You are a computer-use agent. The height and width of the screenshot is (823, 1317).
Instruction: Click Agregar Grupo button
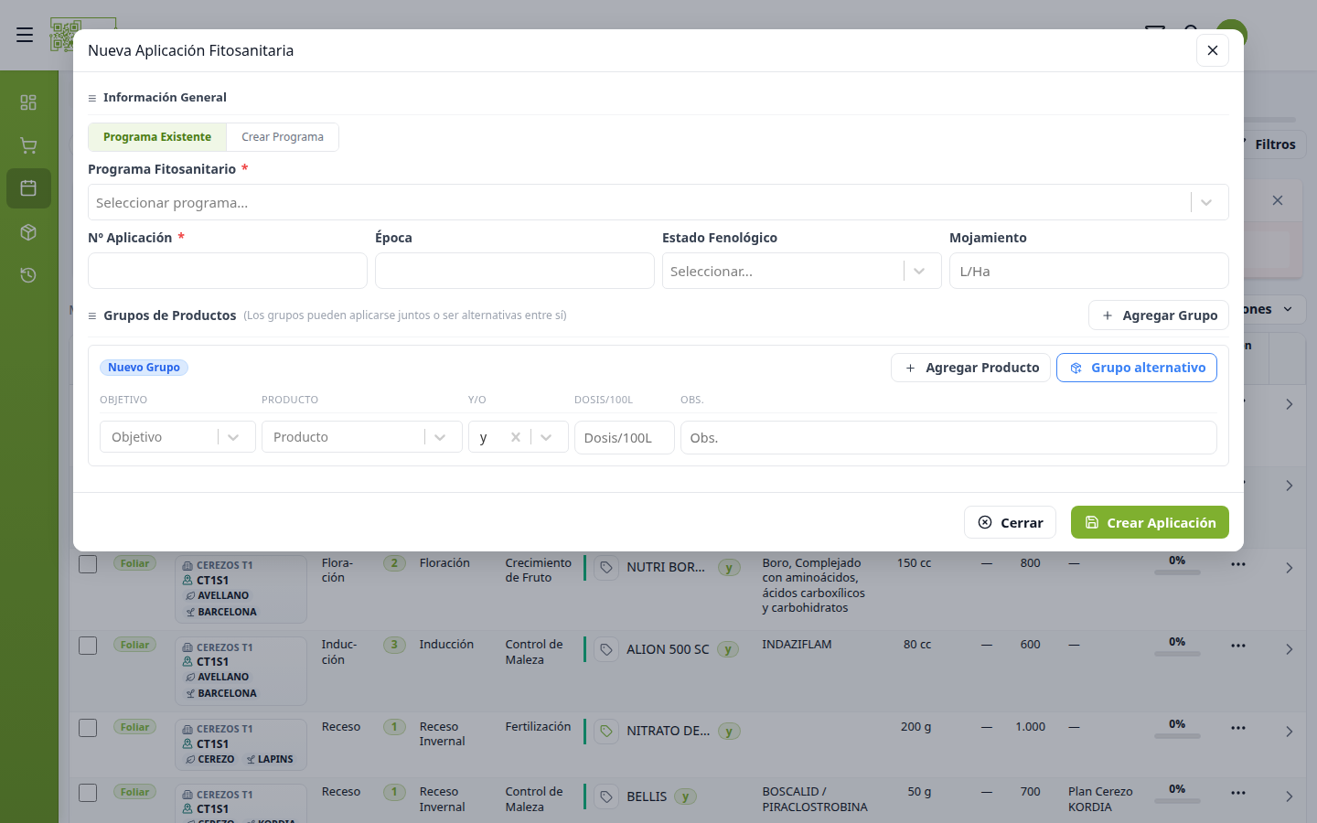pyautogui.click(x=1159, y=315)
